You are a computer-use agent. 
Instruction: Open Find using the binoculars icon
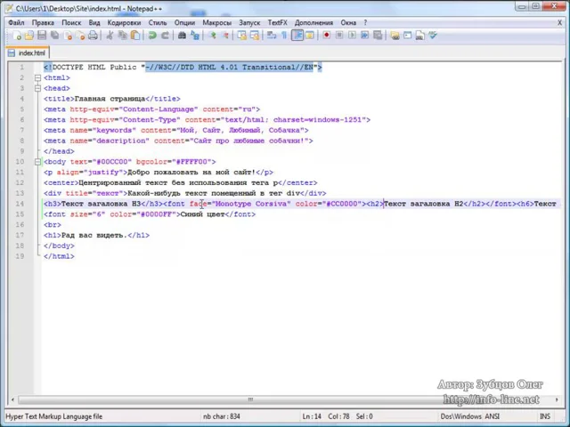click(183, 36)
